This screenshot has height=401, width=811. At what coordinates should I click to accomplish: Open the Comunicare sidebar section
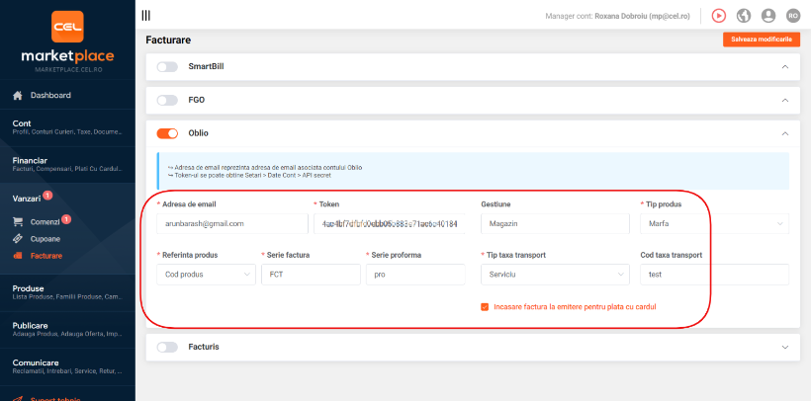pyautogui.click(x=67, y=366)
